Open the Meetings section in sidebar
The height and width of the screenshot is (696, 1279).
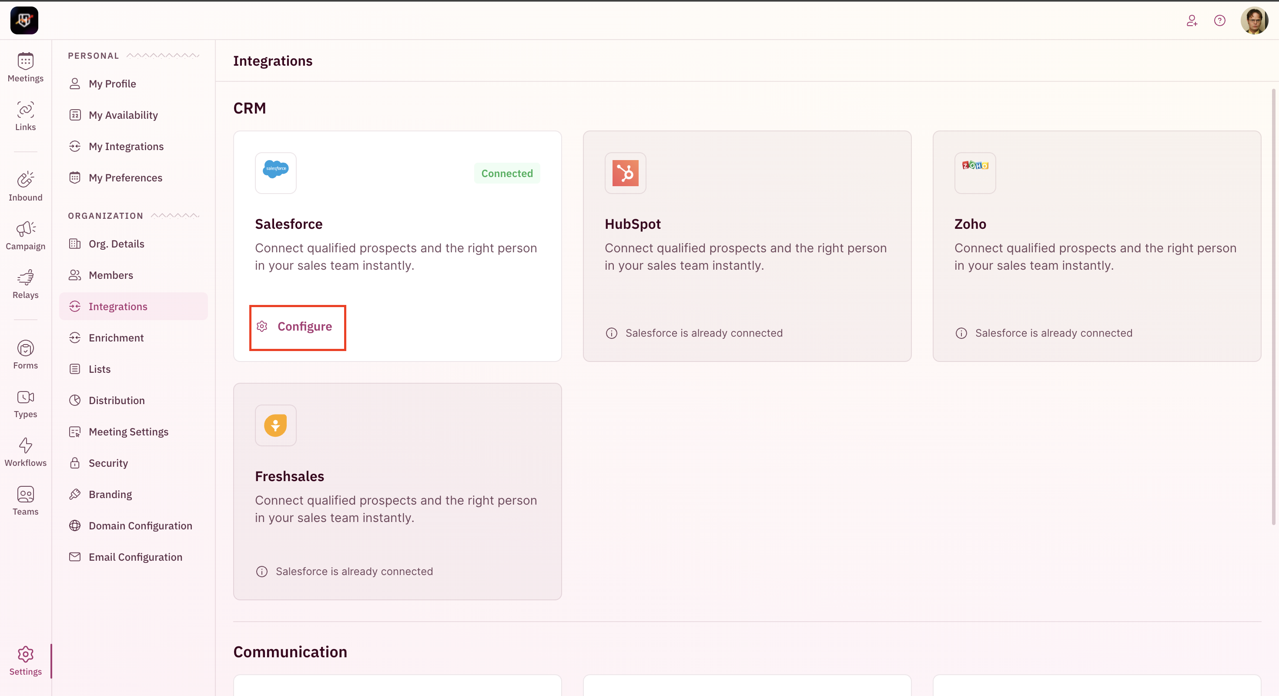pyautogui.click(x=25, y=67)
